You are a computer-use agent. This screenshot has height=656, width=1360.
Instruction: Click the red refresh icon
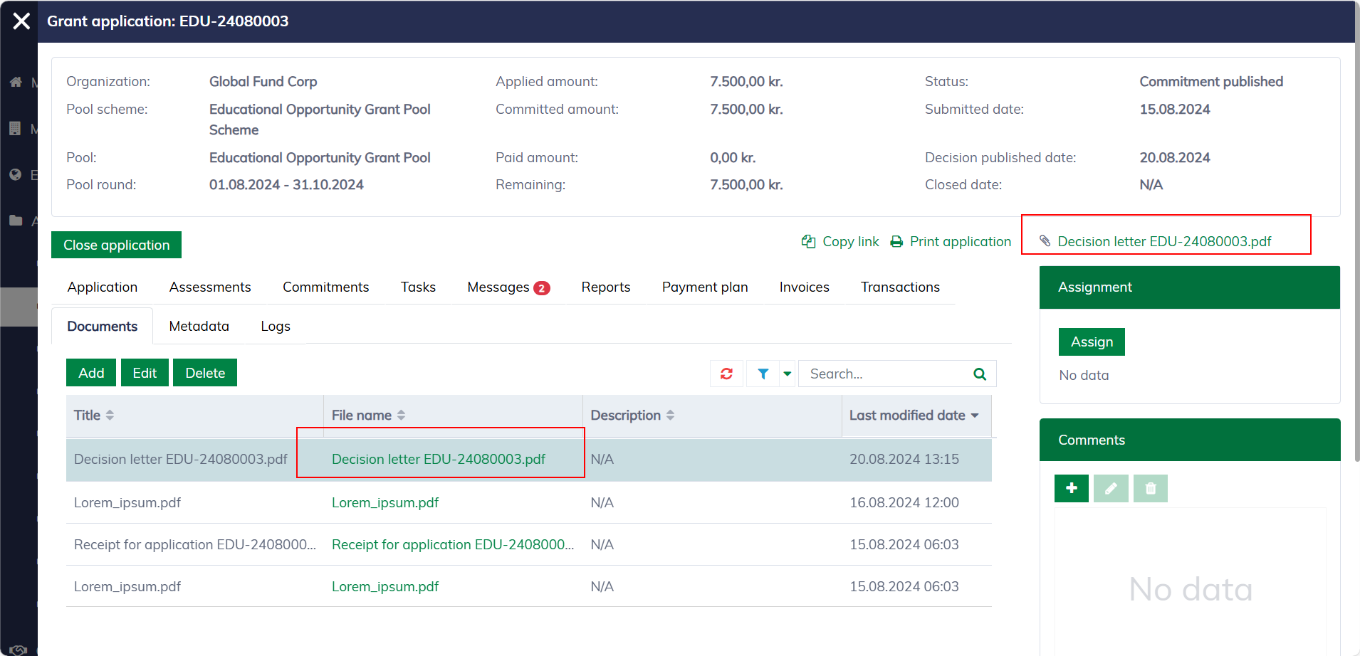pyautogui.click(x=726, y=374)
